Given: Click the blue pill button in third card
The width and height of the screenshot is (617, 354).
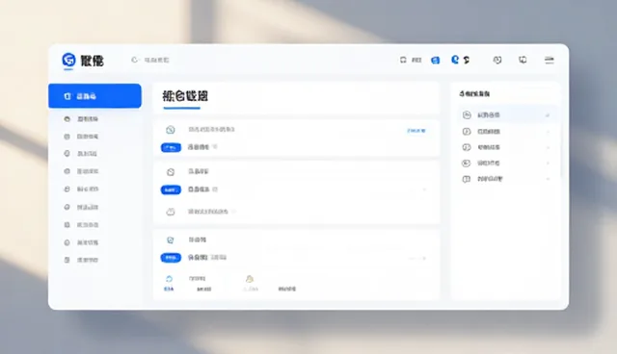Looking at the screenshot, I should tap(171, 258).
